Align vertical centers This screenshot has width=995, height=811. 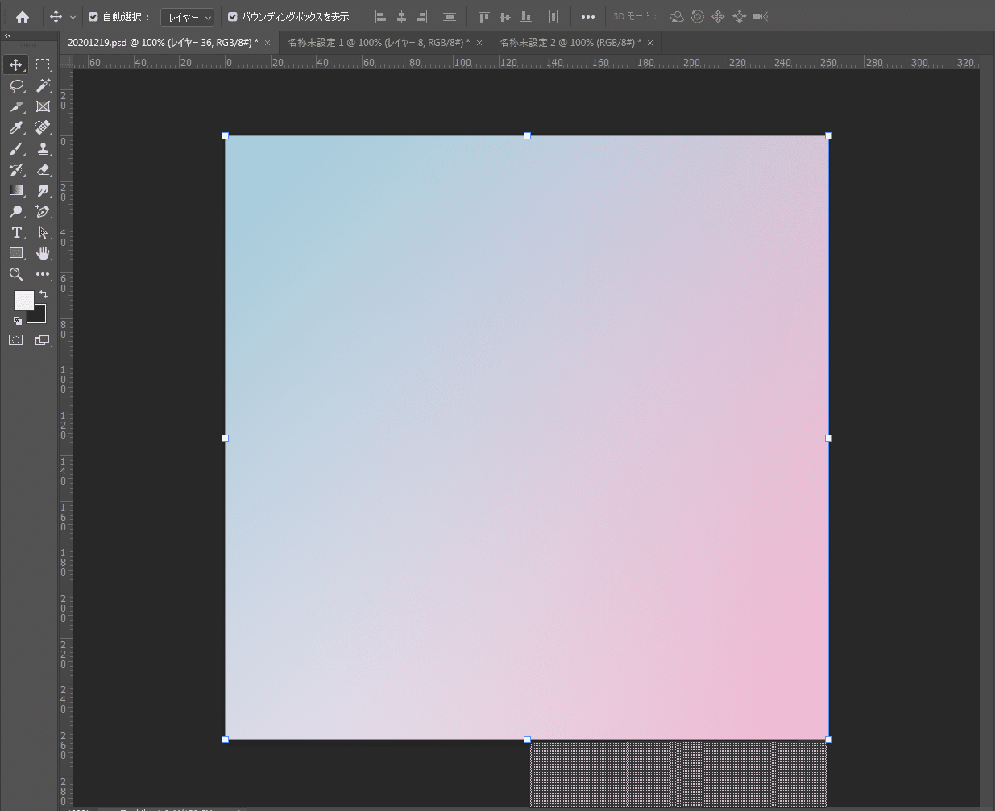505,17
